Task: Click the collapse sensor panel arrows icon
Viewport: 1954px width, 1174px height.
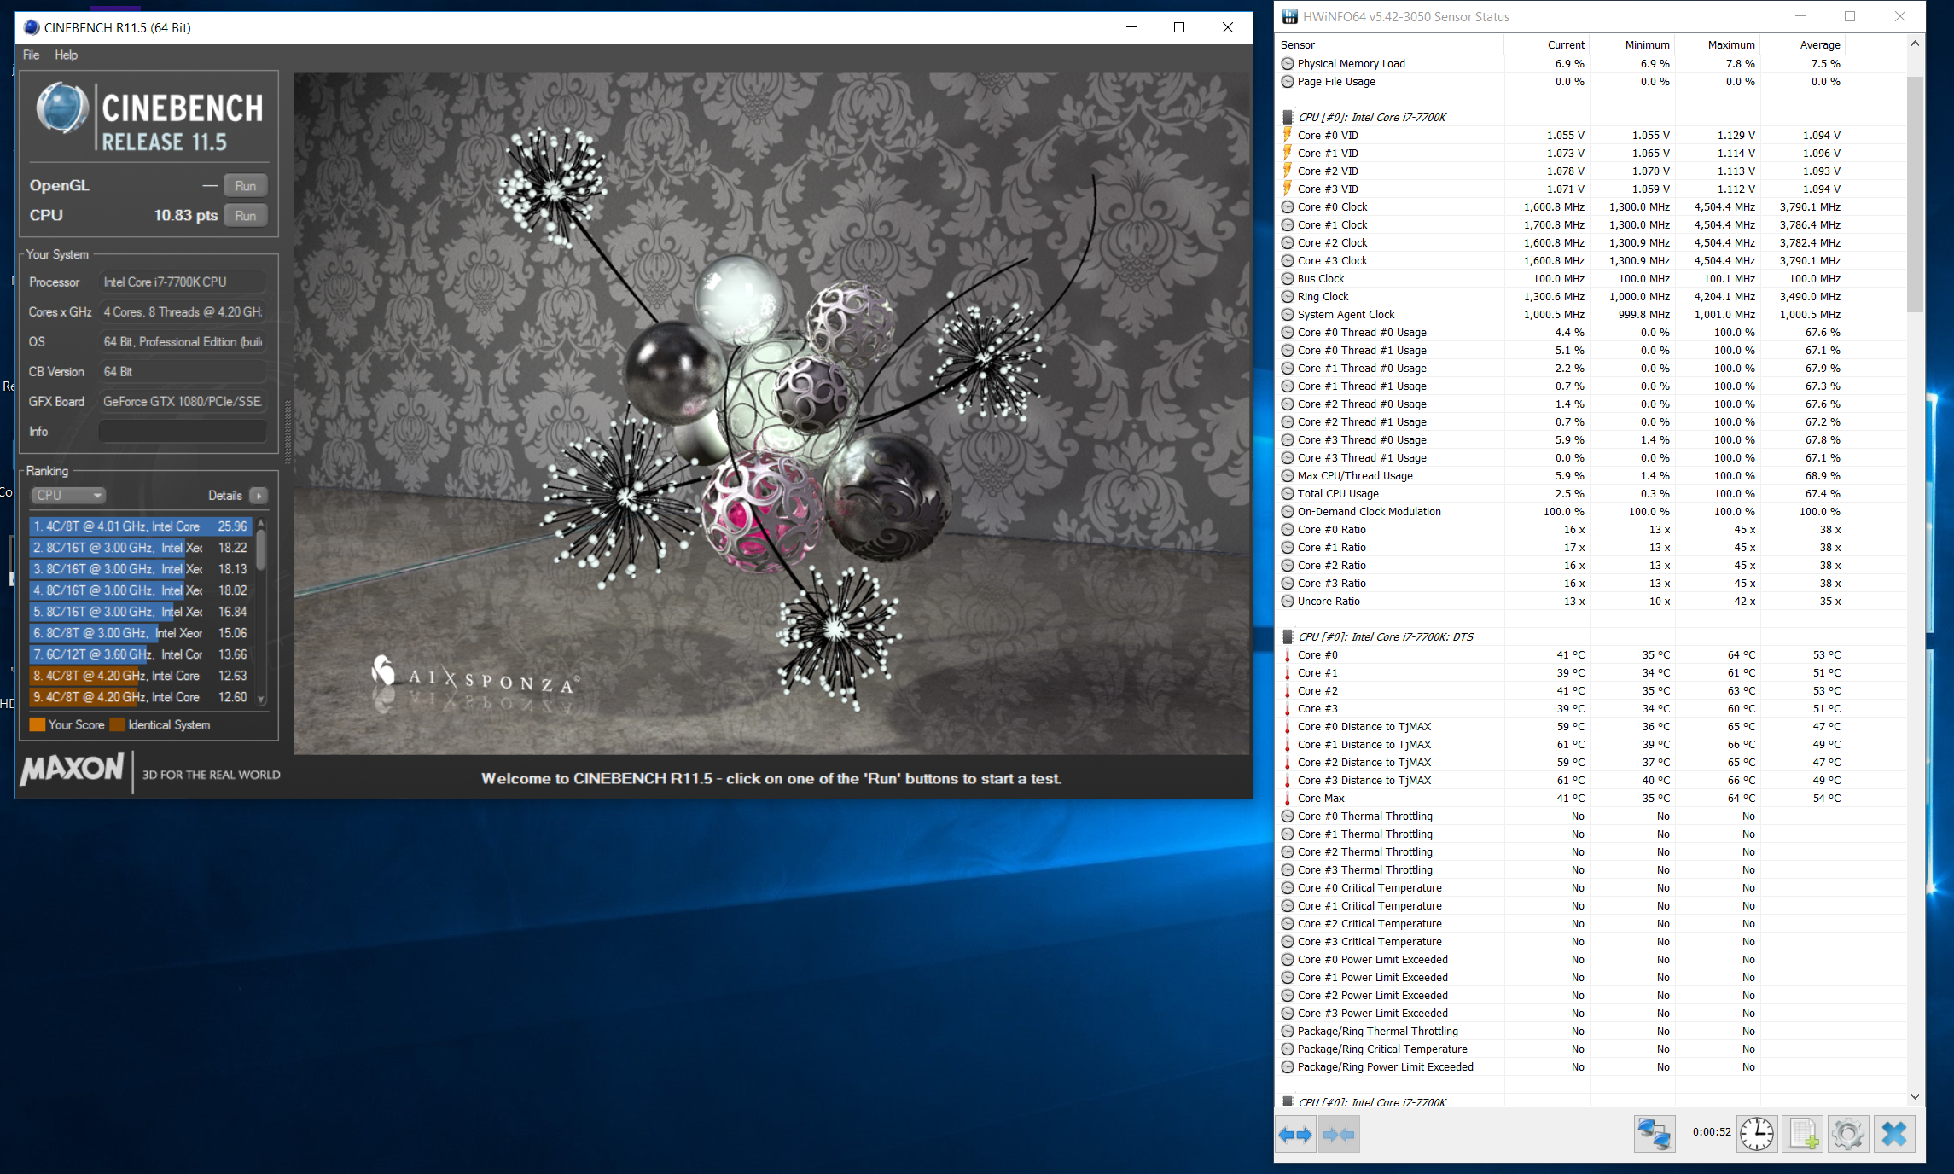Action: click(x=1339, y=1135)
